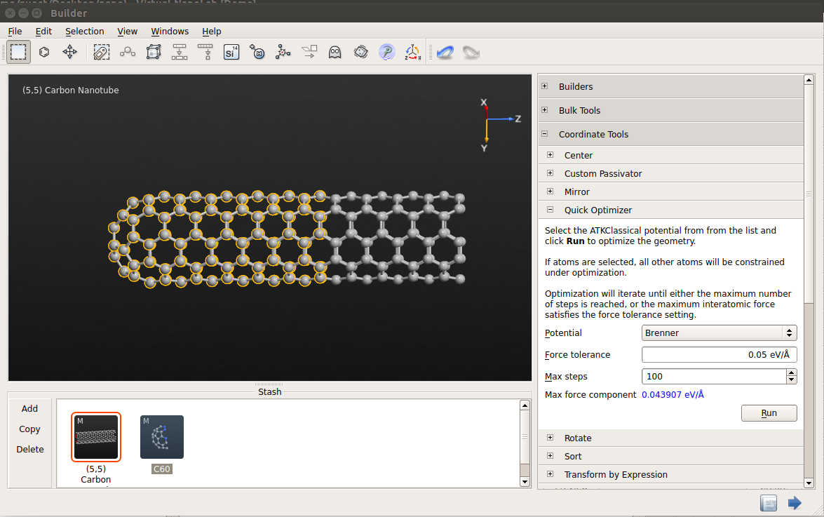This screenshot has width=824, height=517.
Task: Click Add in the Stash panel
Action: point(29,409)
